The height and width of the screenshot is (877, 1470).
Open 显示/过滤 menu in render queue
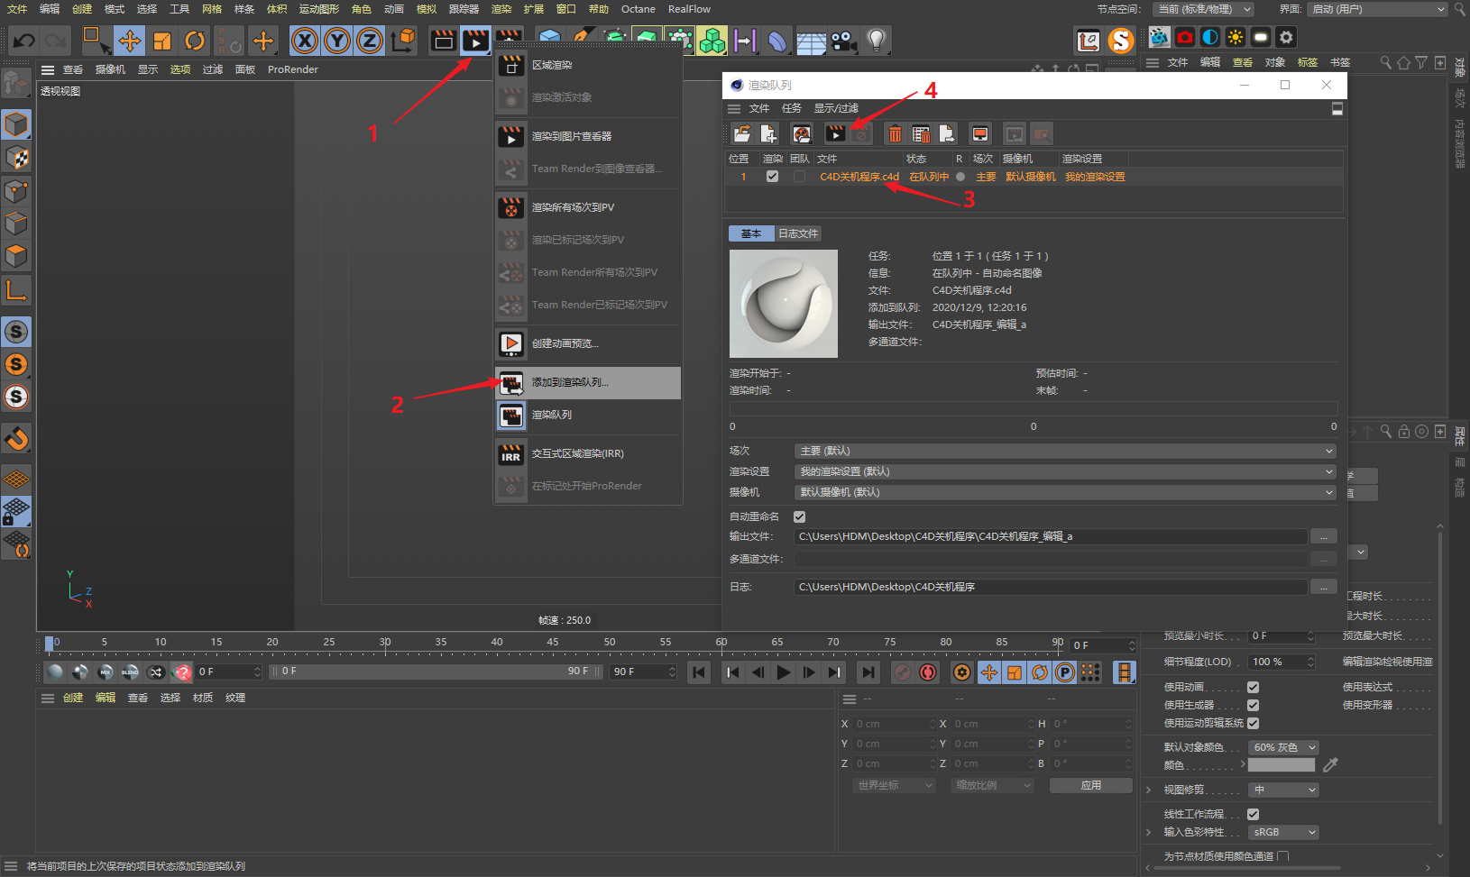click(836, 108)
